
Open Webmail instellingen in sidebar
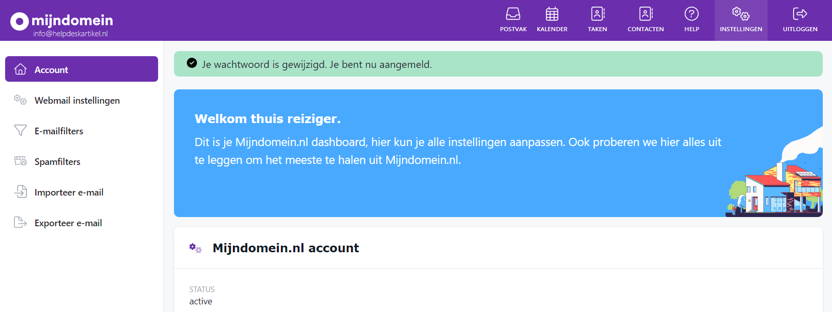(x=77, y=101)
